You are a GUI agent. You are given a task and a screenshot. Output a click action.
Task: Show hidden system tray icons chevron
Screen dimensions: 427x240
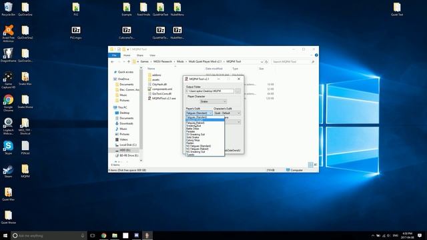pos(373,235)
